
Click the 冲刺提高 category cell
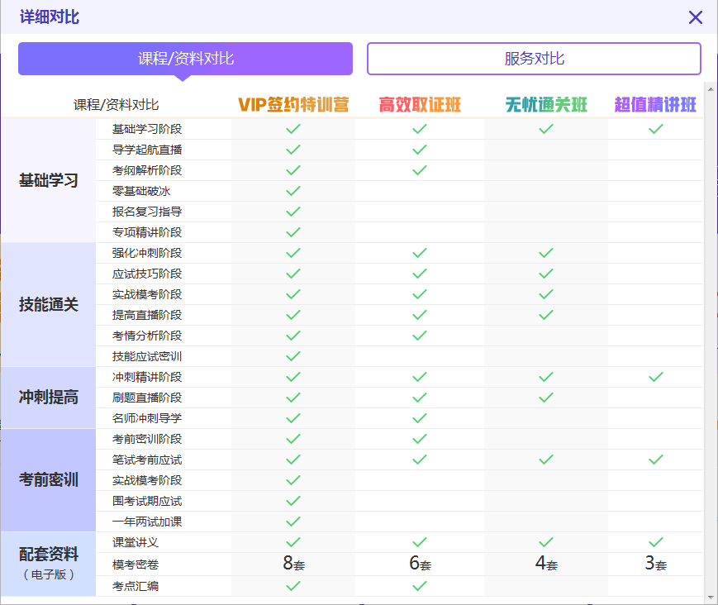coord(49,398)
